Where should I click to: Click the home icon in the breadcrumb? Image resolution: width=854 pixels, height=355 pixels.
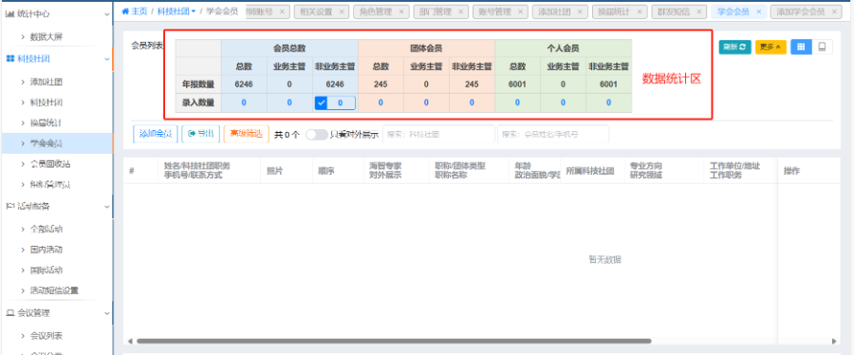124,10
